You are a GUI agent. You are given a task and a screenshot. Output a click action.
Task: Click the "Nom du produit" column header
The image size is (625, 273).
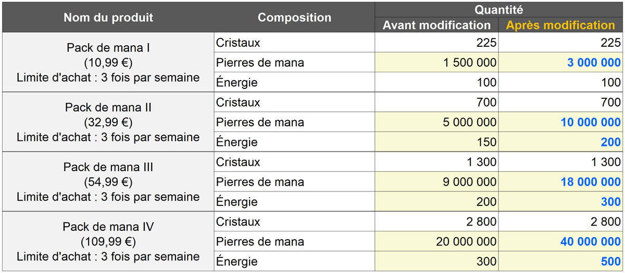(x=108, y=17)
